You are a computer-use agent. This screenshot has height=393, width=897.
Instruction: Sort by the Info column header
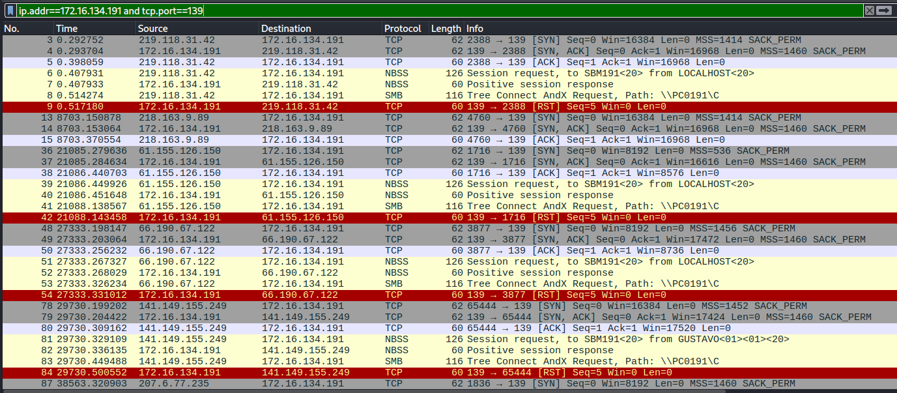coord(680,29)
